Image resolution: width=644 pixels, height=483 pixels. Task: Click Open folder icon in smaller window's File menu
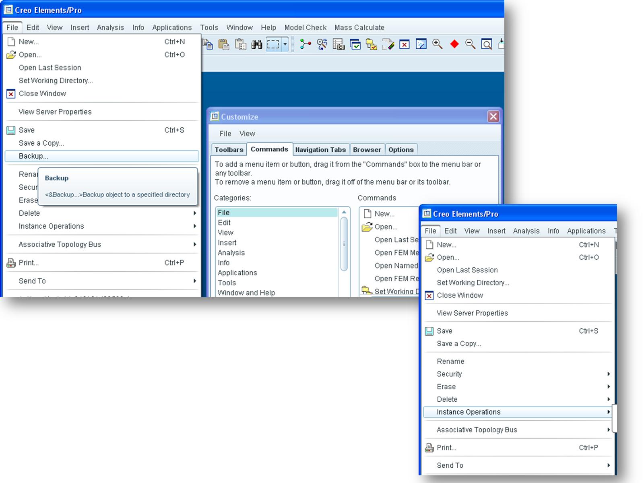[429, 257]
